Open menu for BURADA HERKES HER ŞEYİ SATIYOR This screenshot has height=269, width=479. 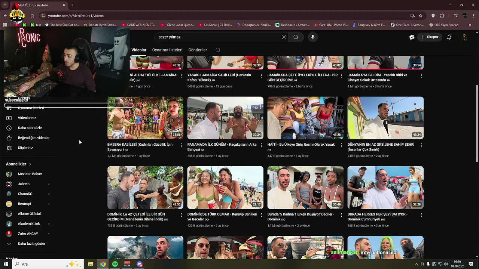421,215
